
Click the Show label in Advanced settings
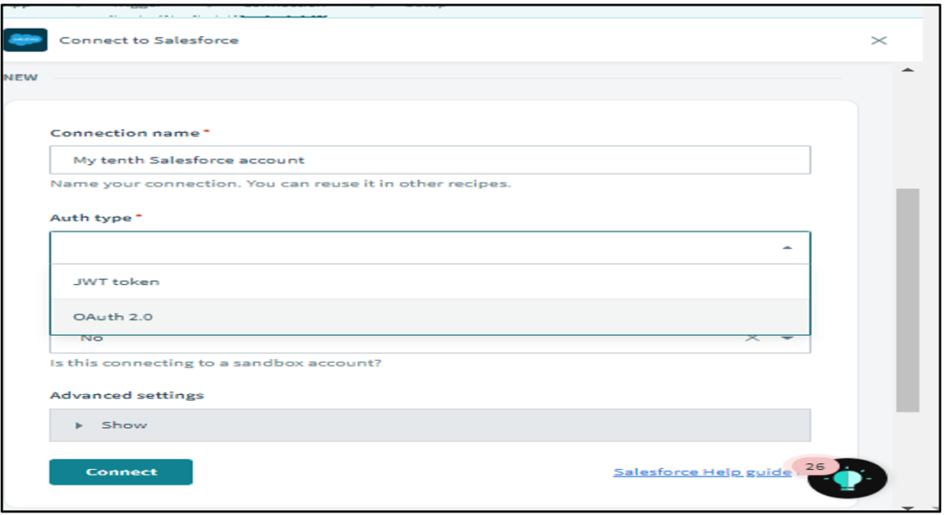pos(124,425)
